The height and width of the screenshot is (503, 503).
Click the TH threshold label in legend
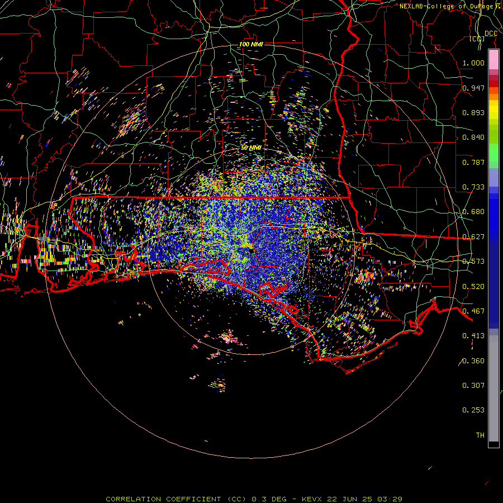[x=480, y=435]
